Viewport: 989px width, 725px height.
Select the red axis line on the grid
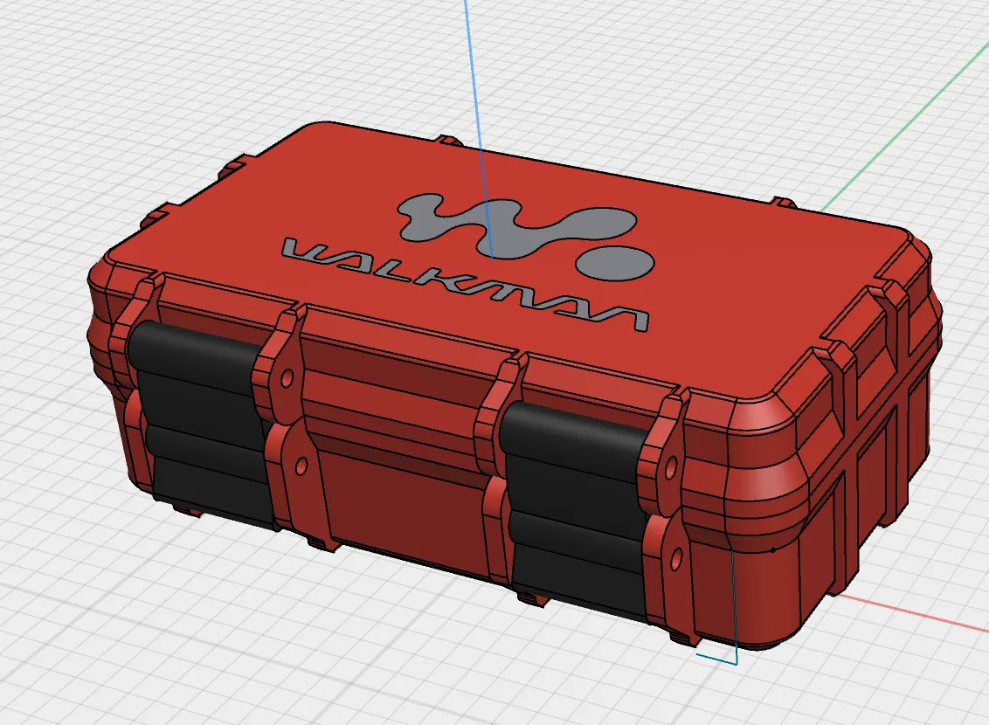tap(913, 611)
